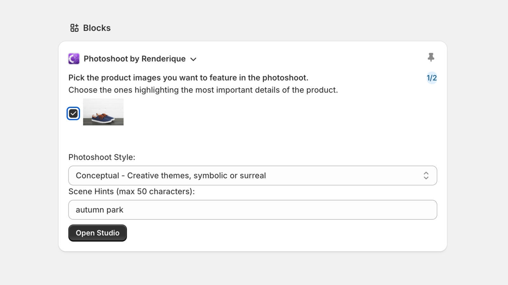Screen dimensions: 508x285
Task: Focus the Scene Hints input field
Action: click(x=252, y=210)
